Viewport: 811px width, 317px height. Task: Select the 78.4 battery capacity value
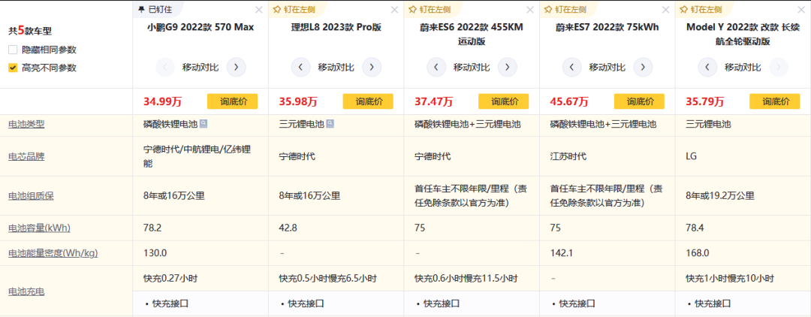click(694, 228)
